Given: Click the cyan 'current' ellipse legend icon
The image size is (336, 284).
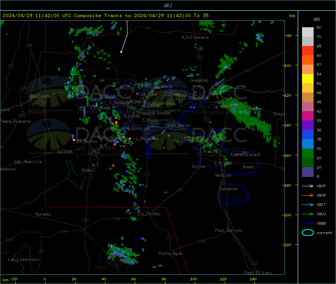Looking at the screenshot, I should (308, 232).
